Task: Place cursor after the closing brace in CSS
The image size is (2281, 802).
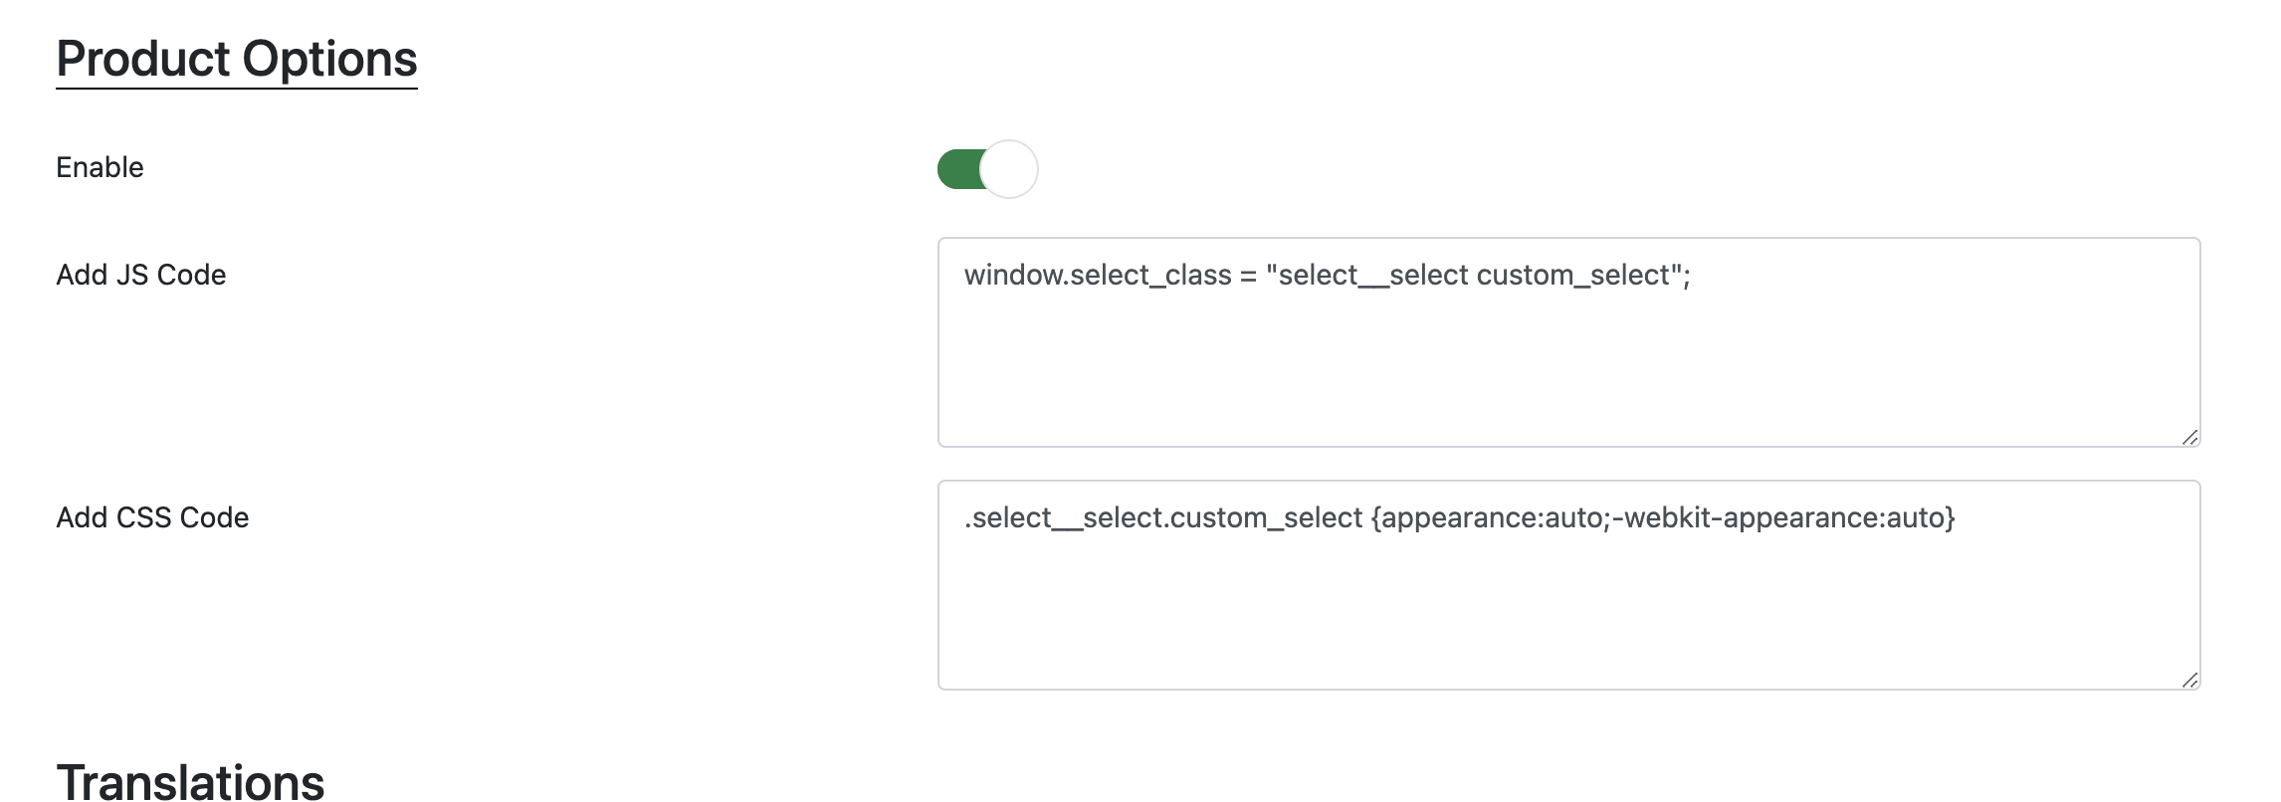Action: coord(1958,517)
